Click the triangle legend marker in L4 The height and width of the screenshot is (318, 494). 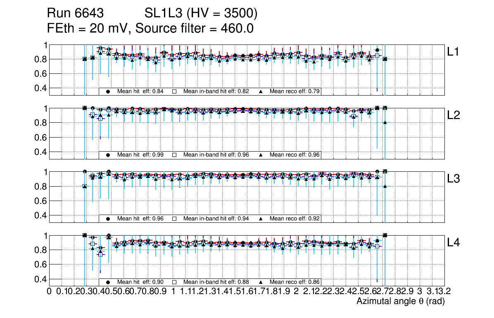[x=261, y=283]
